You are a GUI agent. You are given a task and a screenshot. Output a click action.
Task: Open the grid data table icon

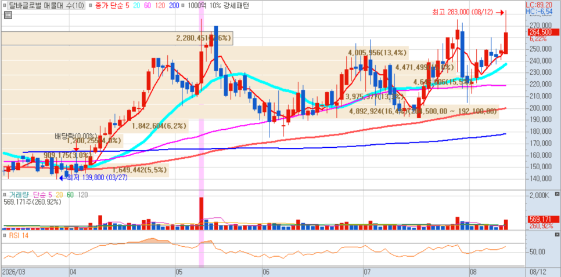[8, 14]
